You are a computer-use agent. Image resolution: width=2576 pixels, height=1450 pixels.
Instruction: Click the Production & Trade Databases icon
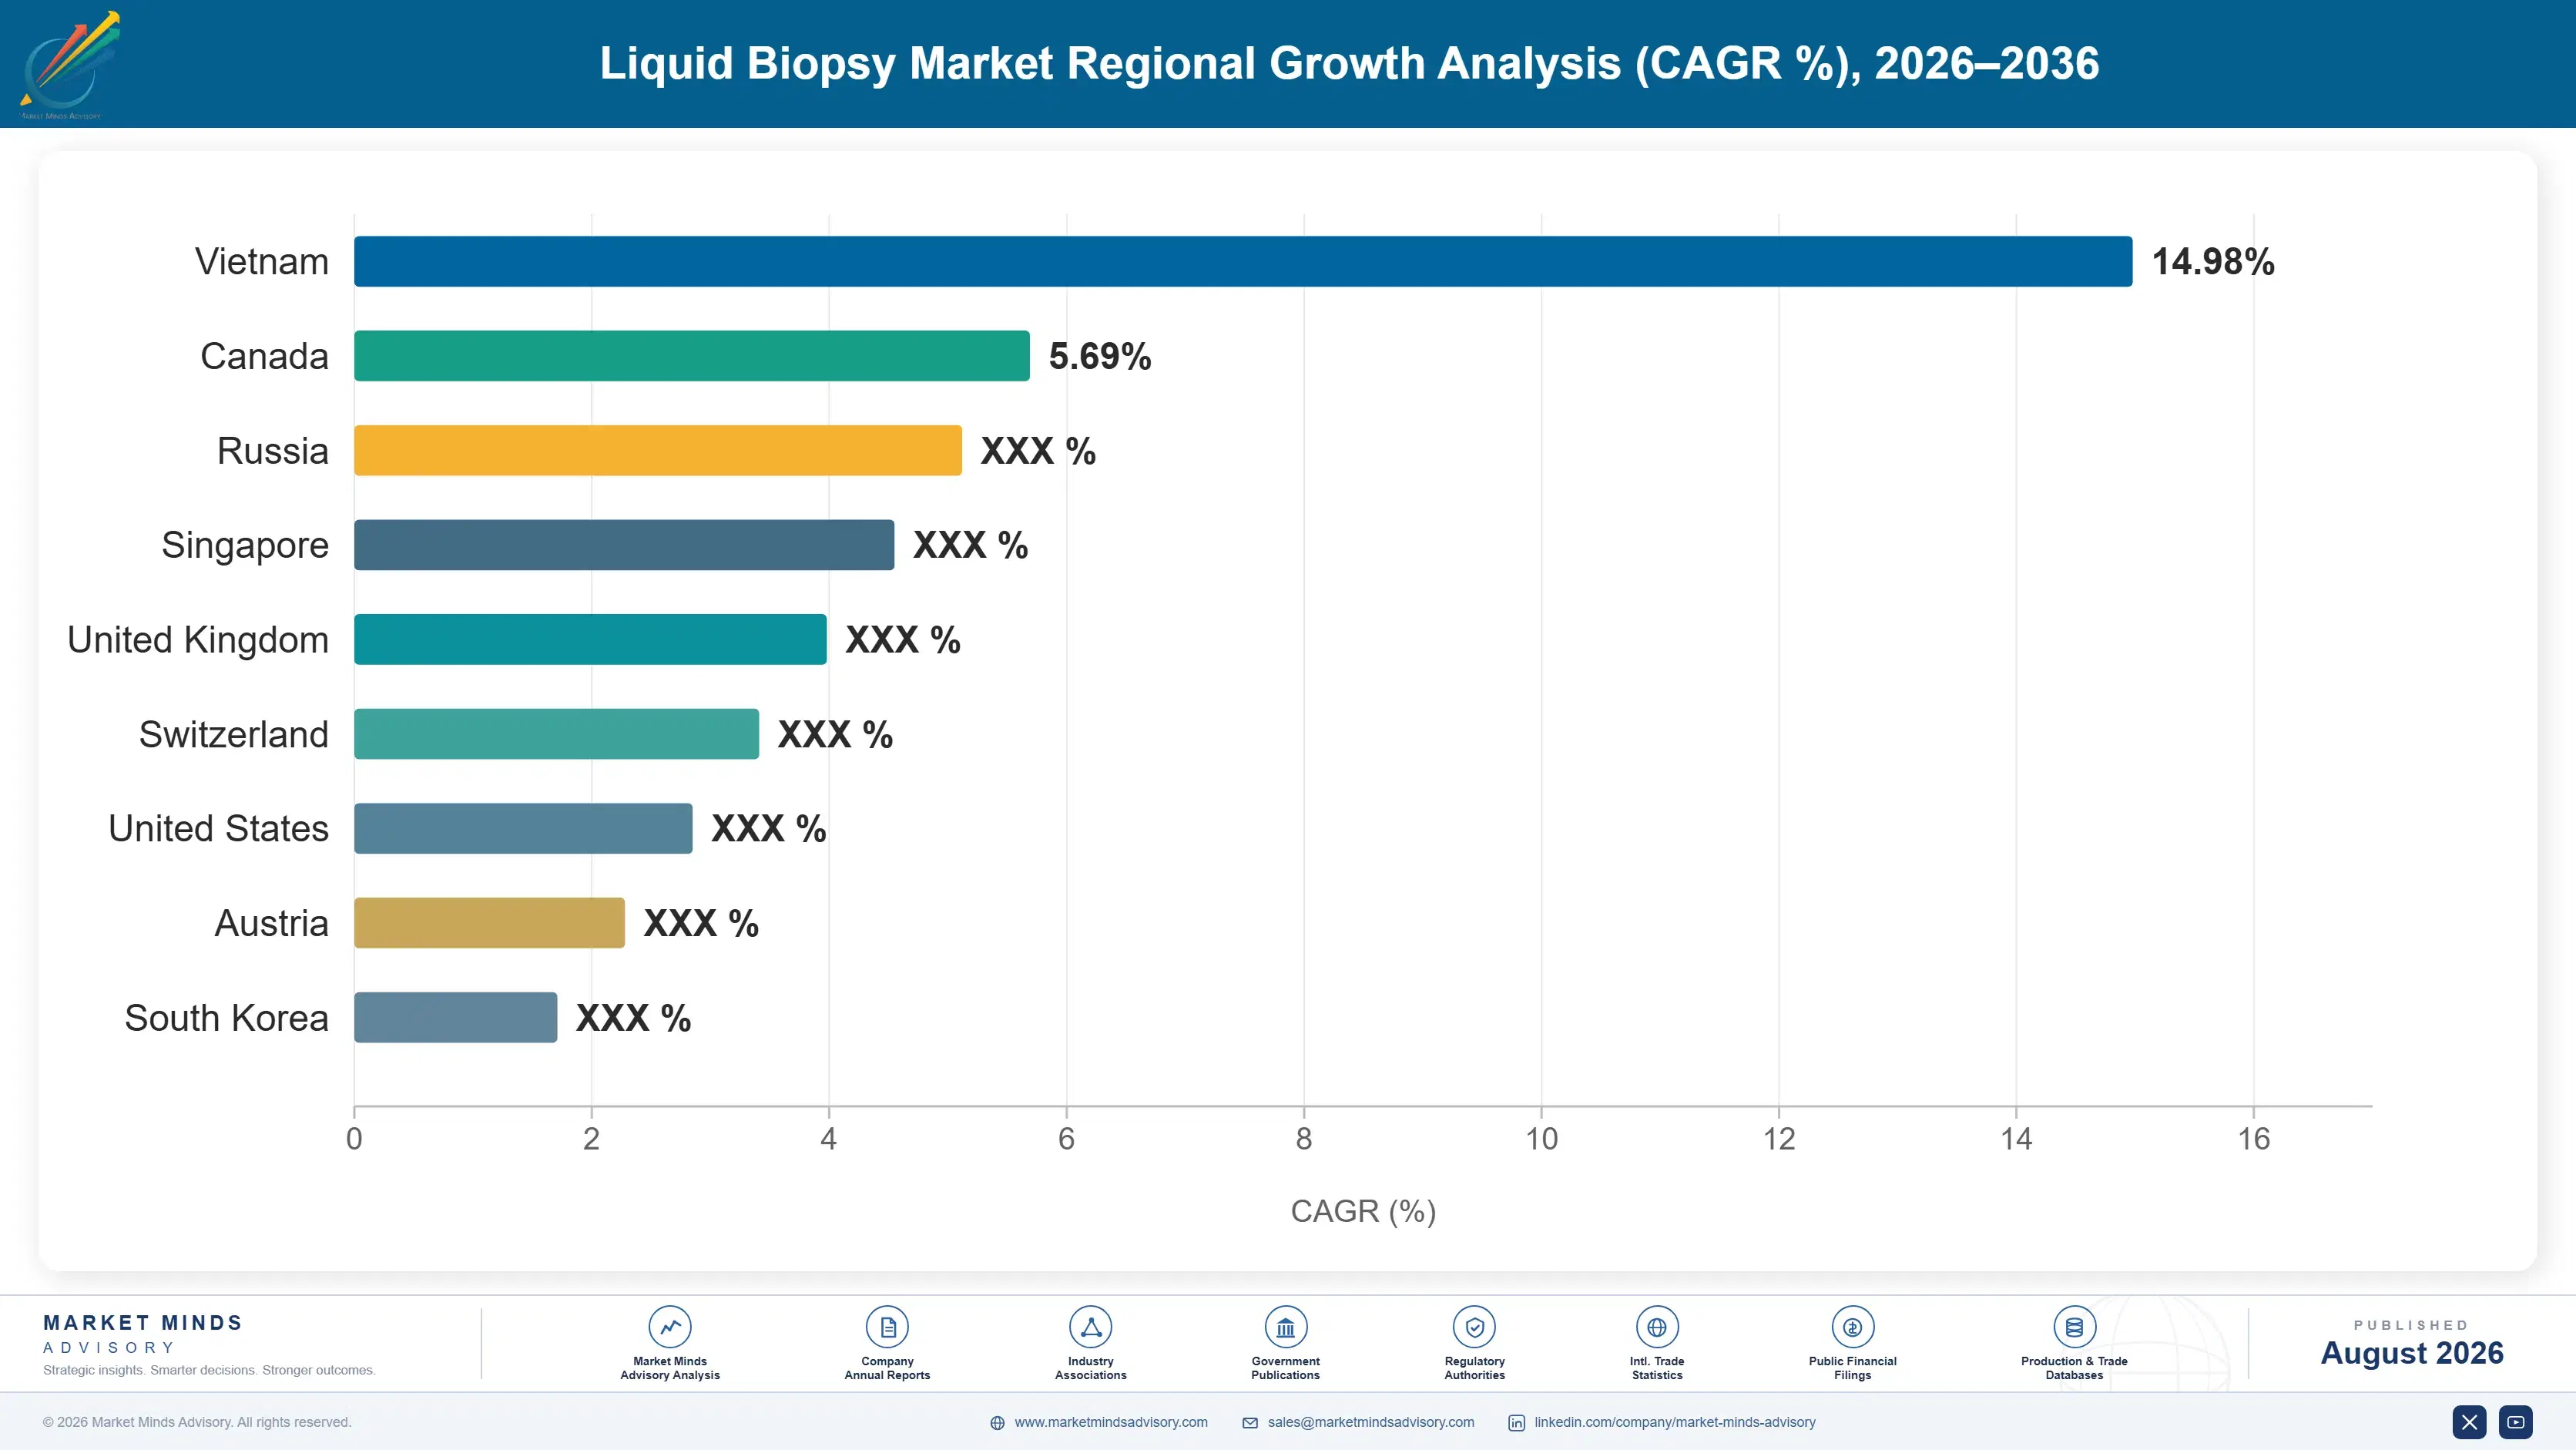[2074, 1327]
